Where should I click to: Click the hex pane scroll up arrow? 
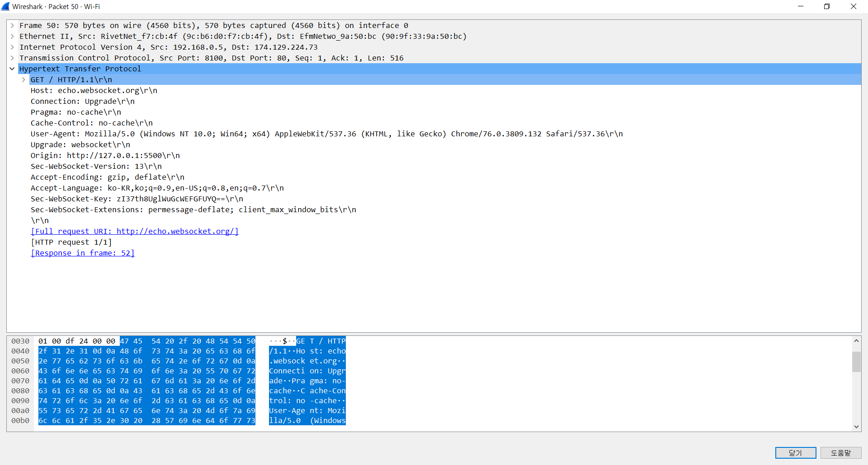pos(856,341)
